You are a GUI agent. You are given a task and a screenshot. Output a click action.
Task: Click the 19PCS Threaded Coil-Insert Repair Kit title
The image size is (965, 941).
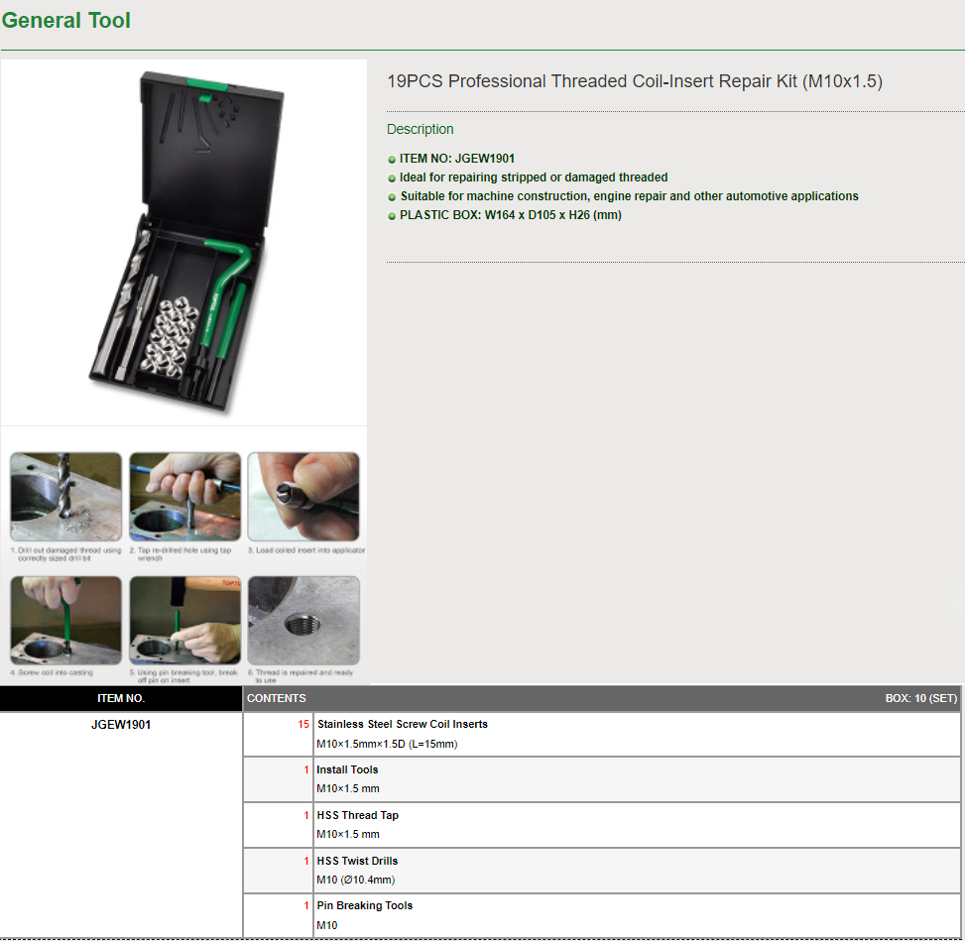pos(634,81)
